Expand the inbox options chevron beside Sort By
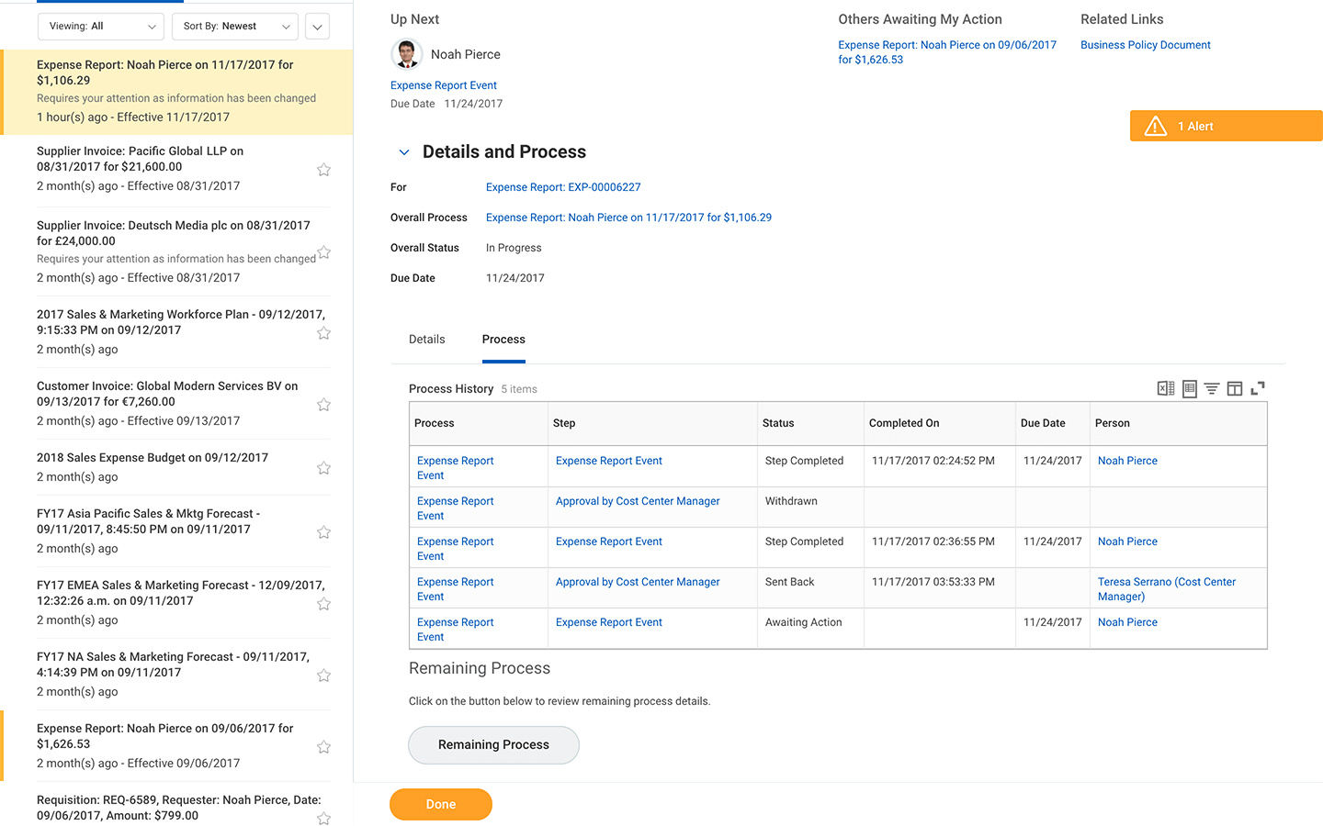The image size is (1323, 826). pyautogui.click(x=317, y=27)
